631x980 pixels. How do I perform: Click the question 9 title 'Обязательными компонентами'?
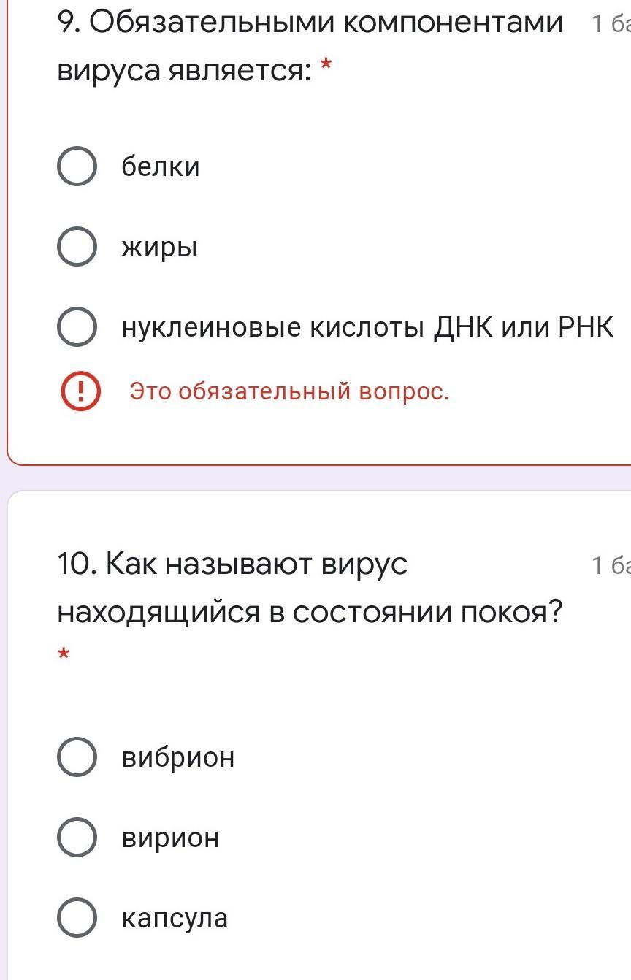click(327, 24)
